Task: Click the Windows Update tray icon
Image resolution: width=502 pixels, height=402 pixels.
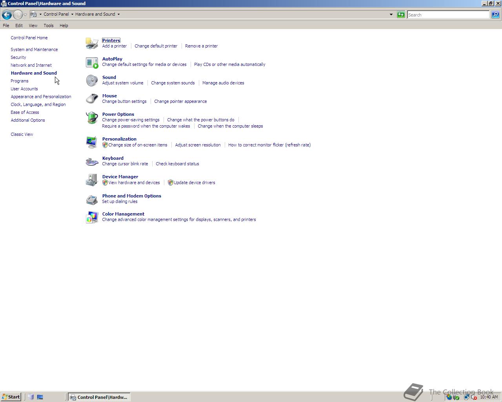Action: tap(449, 397)
